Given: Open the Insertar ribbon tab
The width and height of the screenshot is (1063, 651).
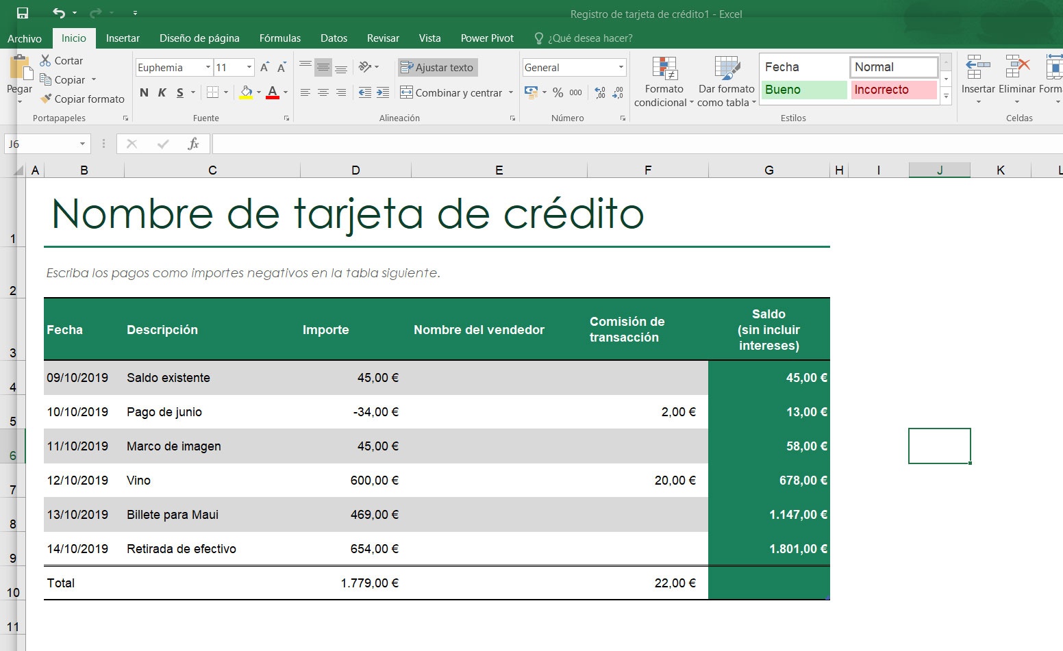Looking at the screenshot, I should click(x=123, y=38).
